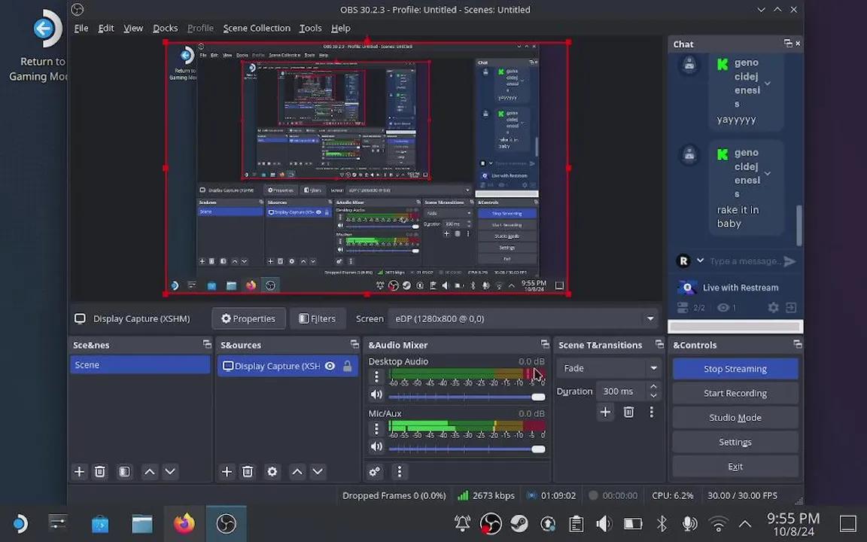Adjust Desktop Audio volume slider
This screenshot has height=542, width=867.
coord(467,397)
